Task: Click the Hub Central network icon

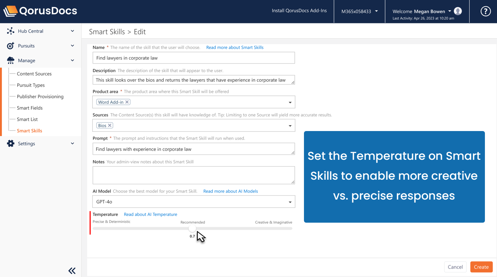Action: (11, 31)
